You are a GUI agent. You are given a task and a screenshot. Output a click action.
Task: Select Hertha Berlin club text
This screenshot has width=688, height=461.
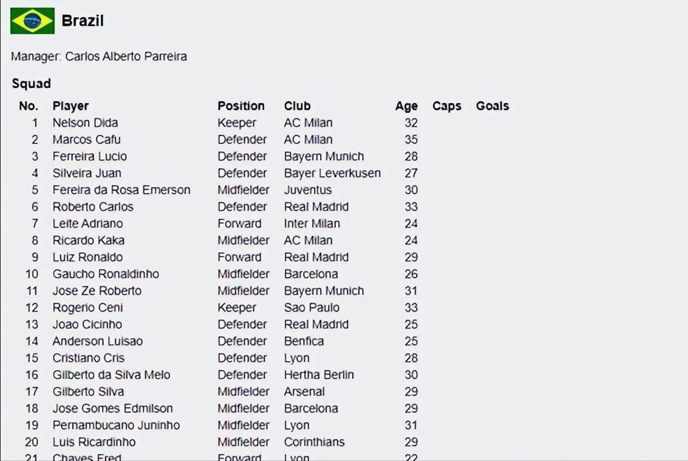coord(319,375)
